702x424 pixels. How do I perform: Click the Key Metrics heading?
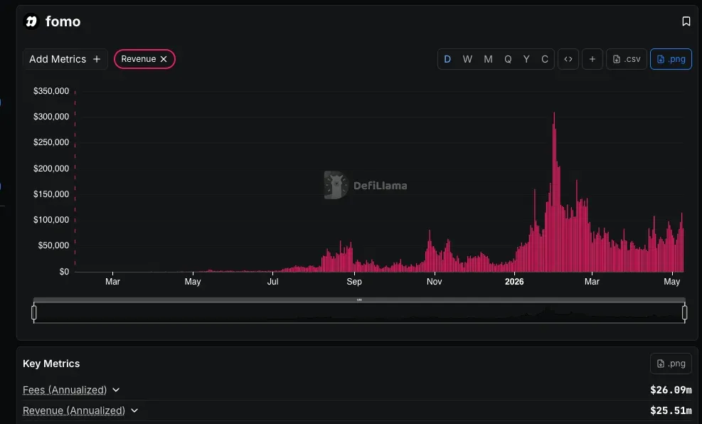pos(51,364)
